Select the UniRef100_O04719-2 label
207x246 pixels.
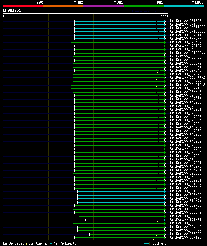point(188,85)
